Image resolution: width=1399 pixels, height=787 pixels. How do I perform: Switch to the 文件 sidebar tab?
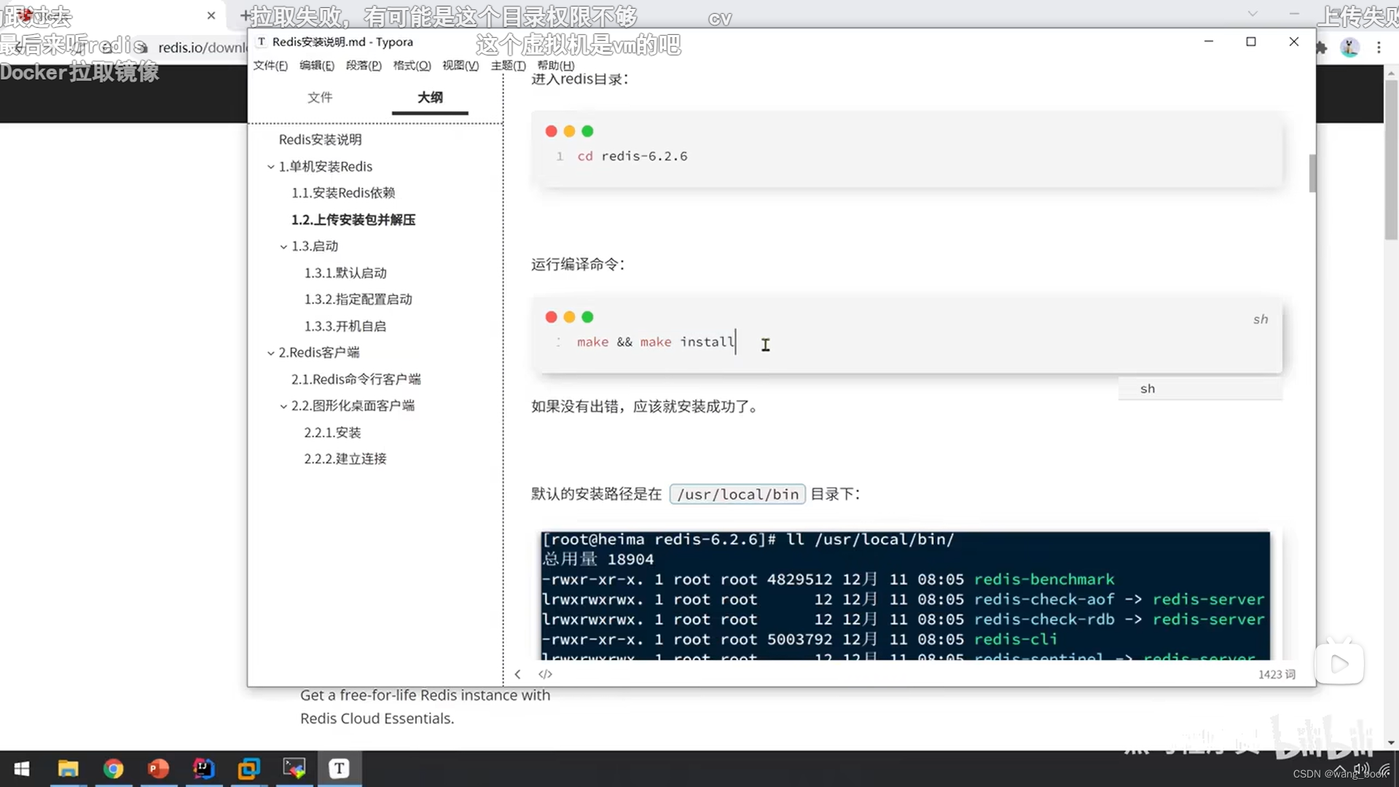[x=319, y=97]
